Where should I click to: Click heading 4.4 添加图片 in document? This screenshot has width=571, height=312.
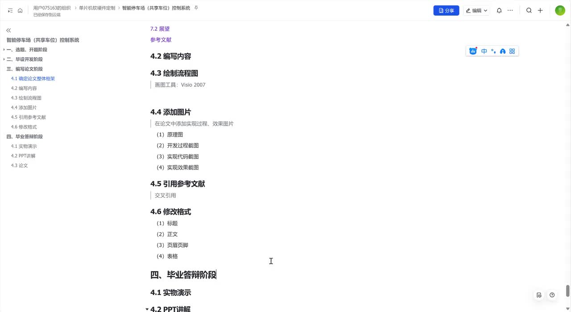(x=171, y=112)
